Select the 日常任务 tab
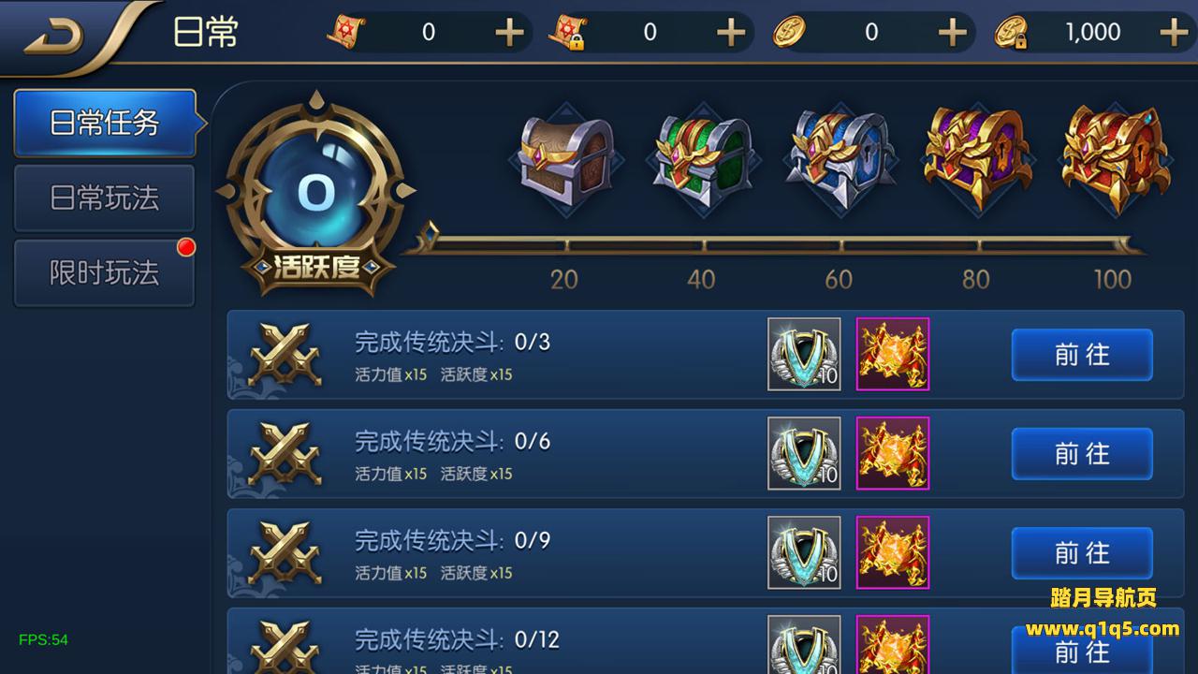This screenshot has width=1198, height=674. coord(105,123)
